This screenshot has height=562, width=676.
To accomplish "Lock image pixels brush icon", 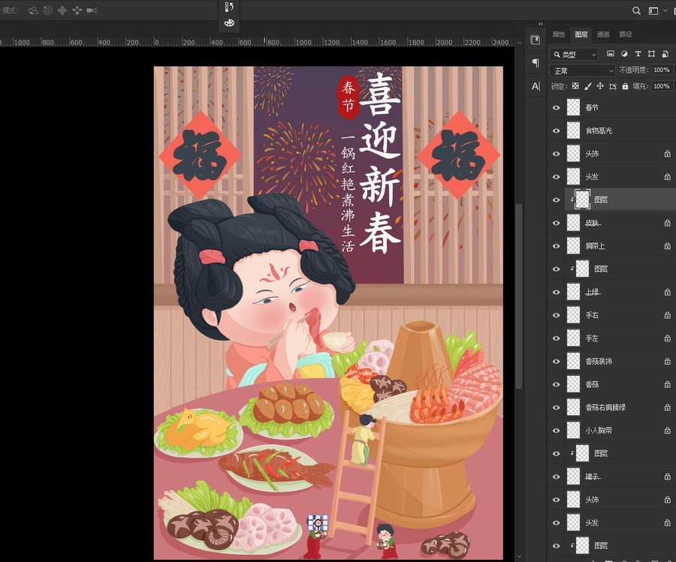I will pos(587,86).
